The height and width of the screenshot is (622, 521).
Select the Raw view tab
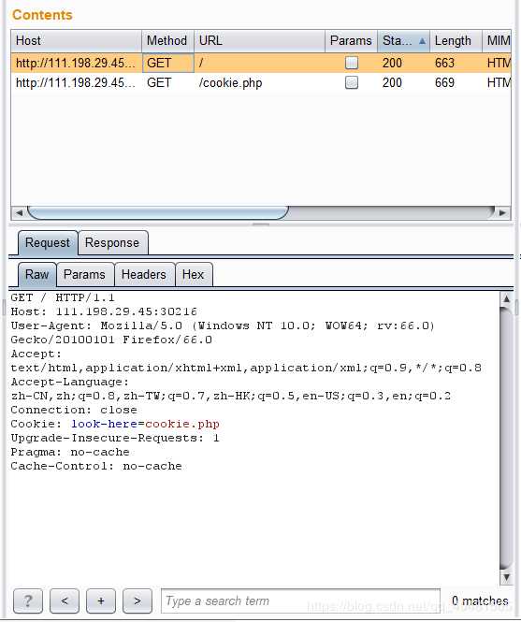click(36, 274)
